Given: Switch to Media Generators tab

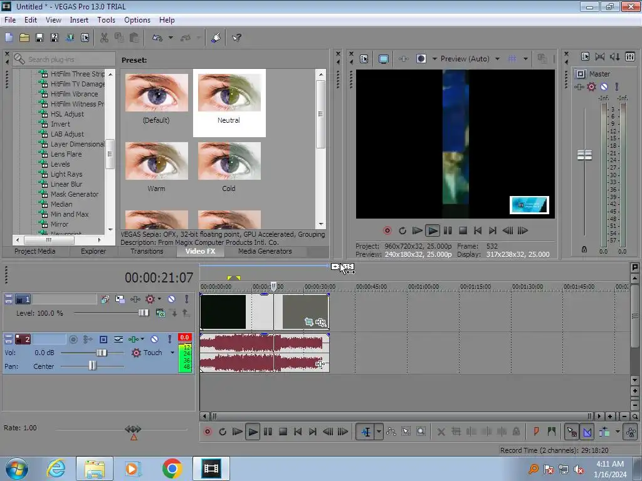Looking at the screenshot, I should tap(265, 251).
